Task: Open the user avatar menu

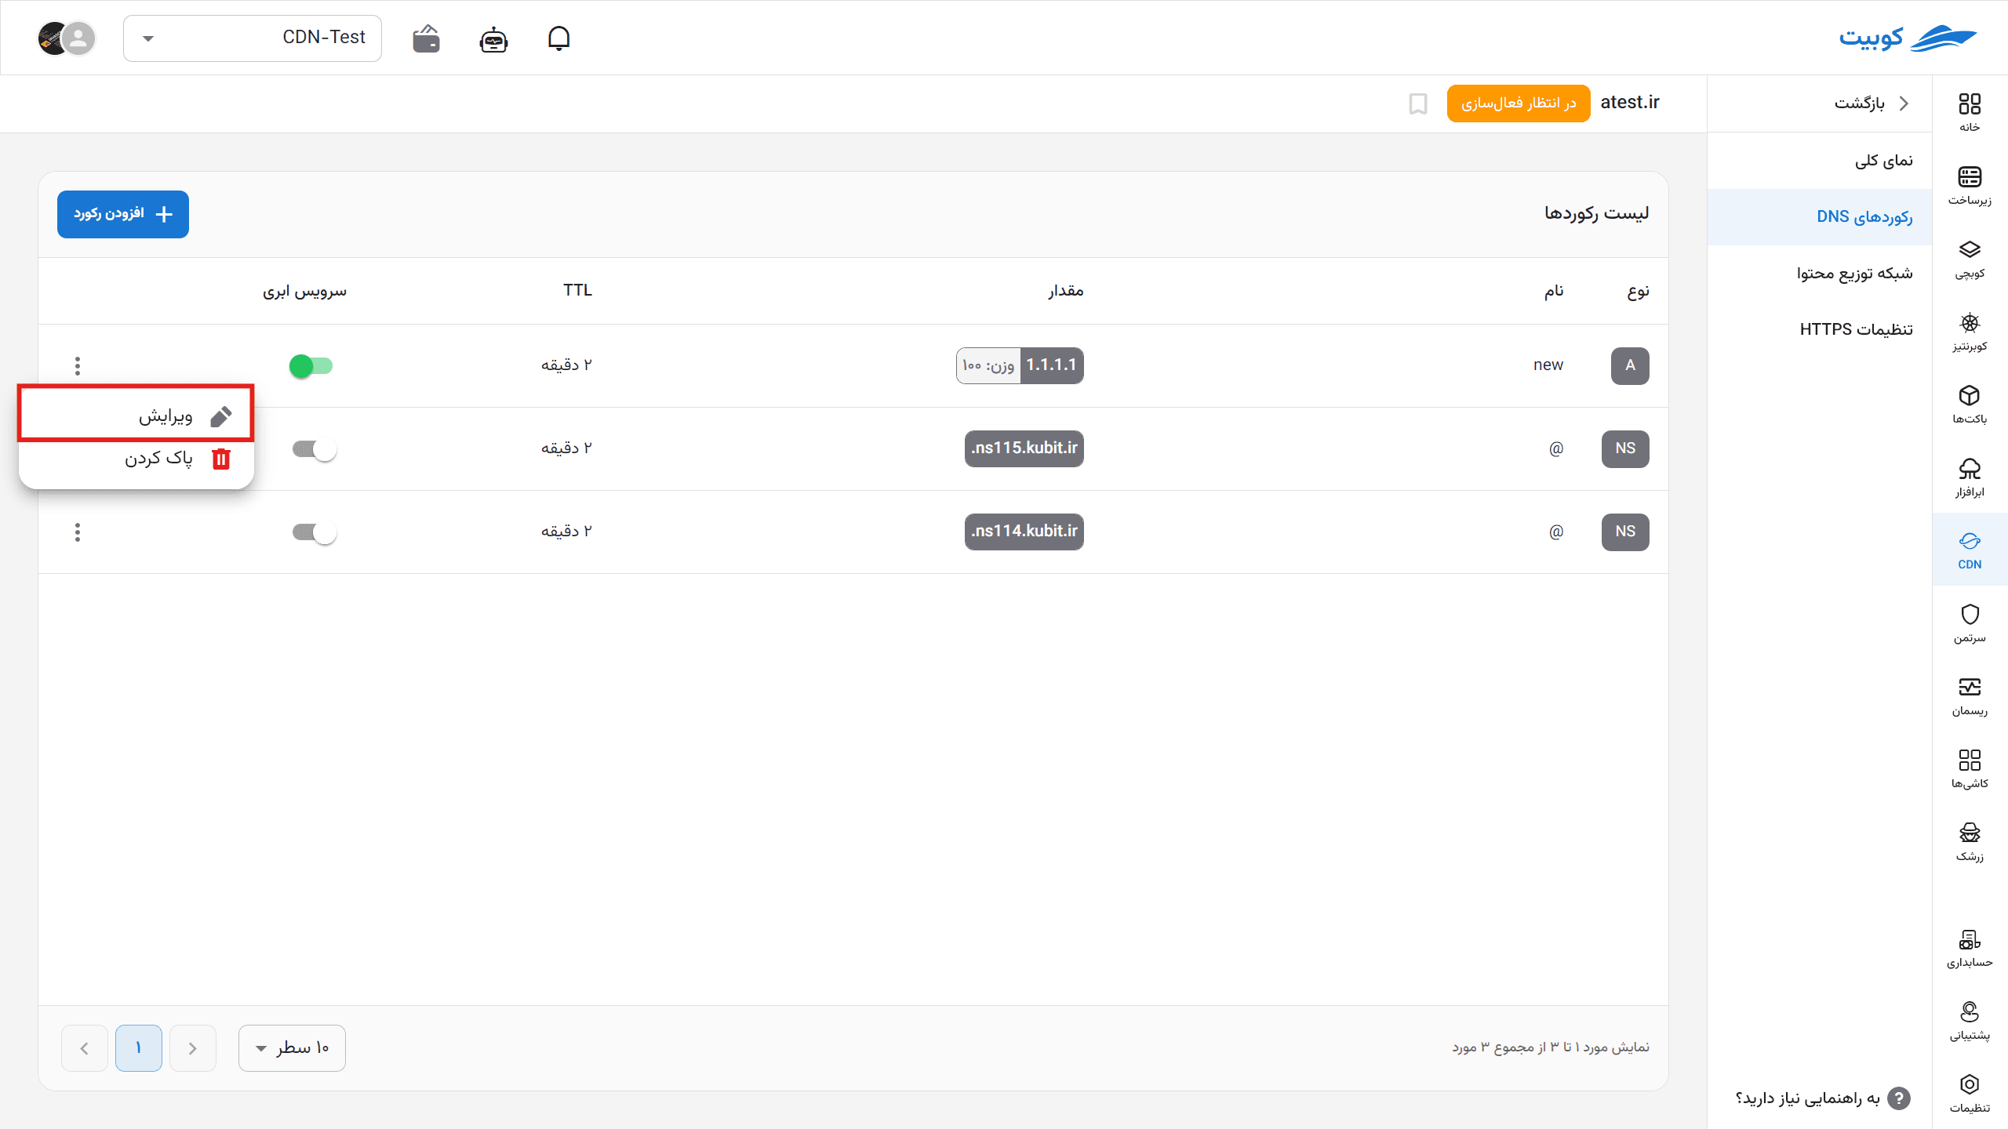Action: coord(67,38)
